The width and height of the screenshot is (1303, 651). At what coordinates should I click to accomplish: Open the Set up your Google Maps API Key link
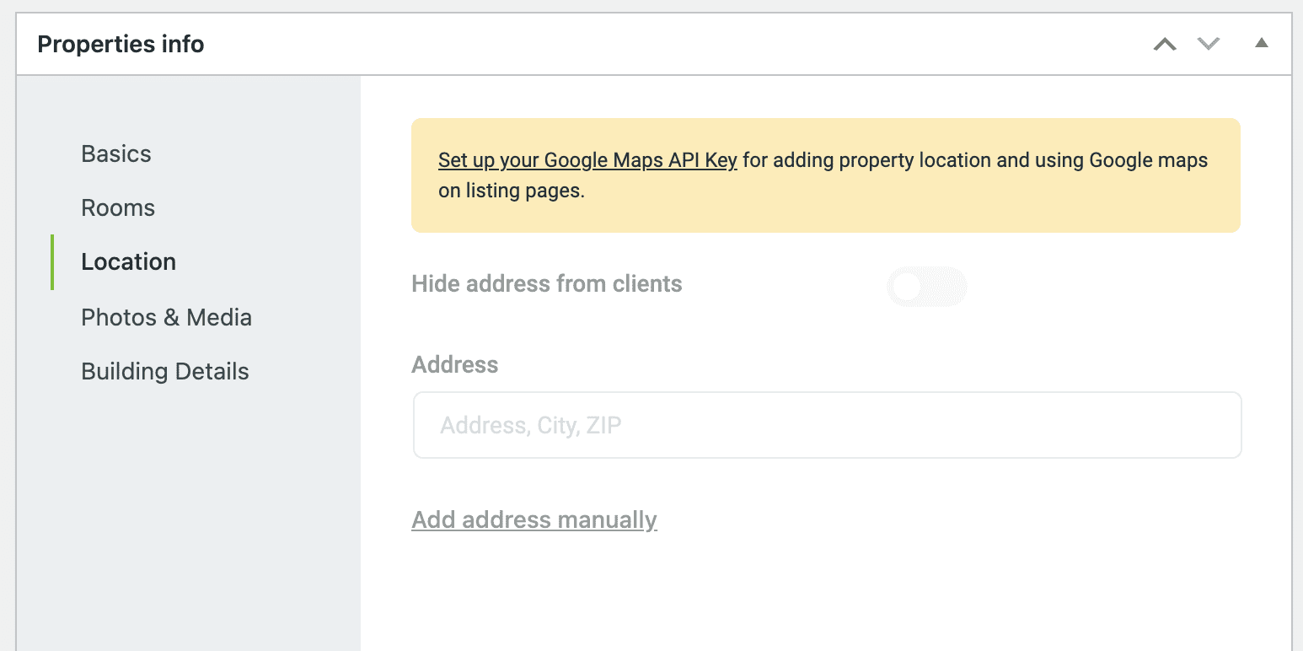tap(587, 159)
